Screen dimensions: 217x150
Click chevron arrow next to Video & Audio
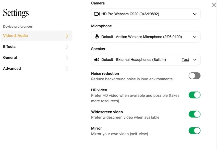(67, 36)
